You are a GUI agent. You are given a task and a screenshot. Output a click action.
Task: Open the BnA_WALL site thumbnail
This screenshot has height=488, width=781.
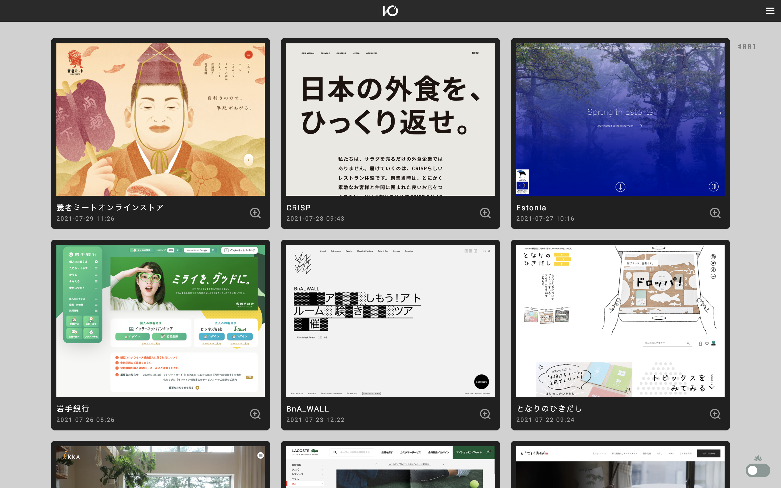[x=390, y=321]
